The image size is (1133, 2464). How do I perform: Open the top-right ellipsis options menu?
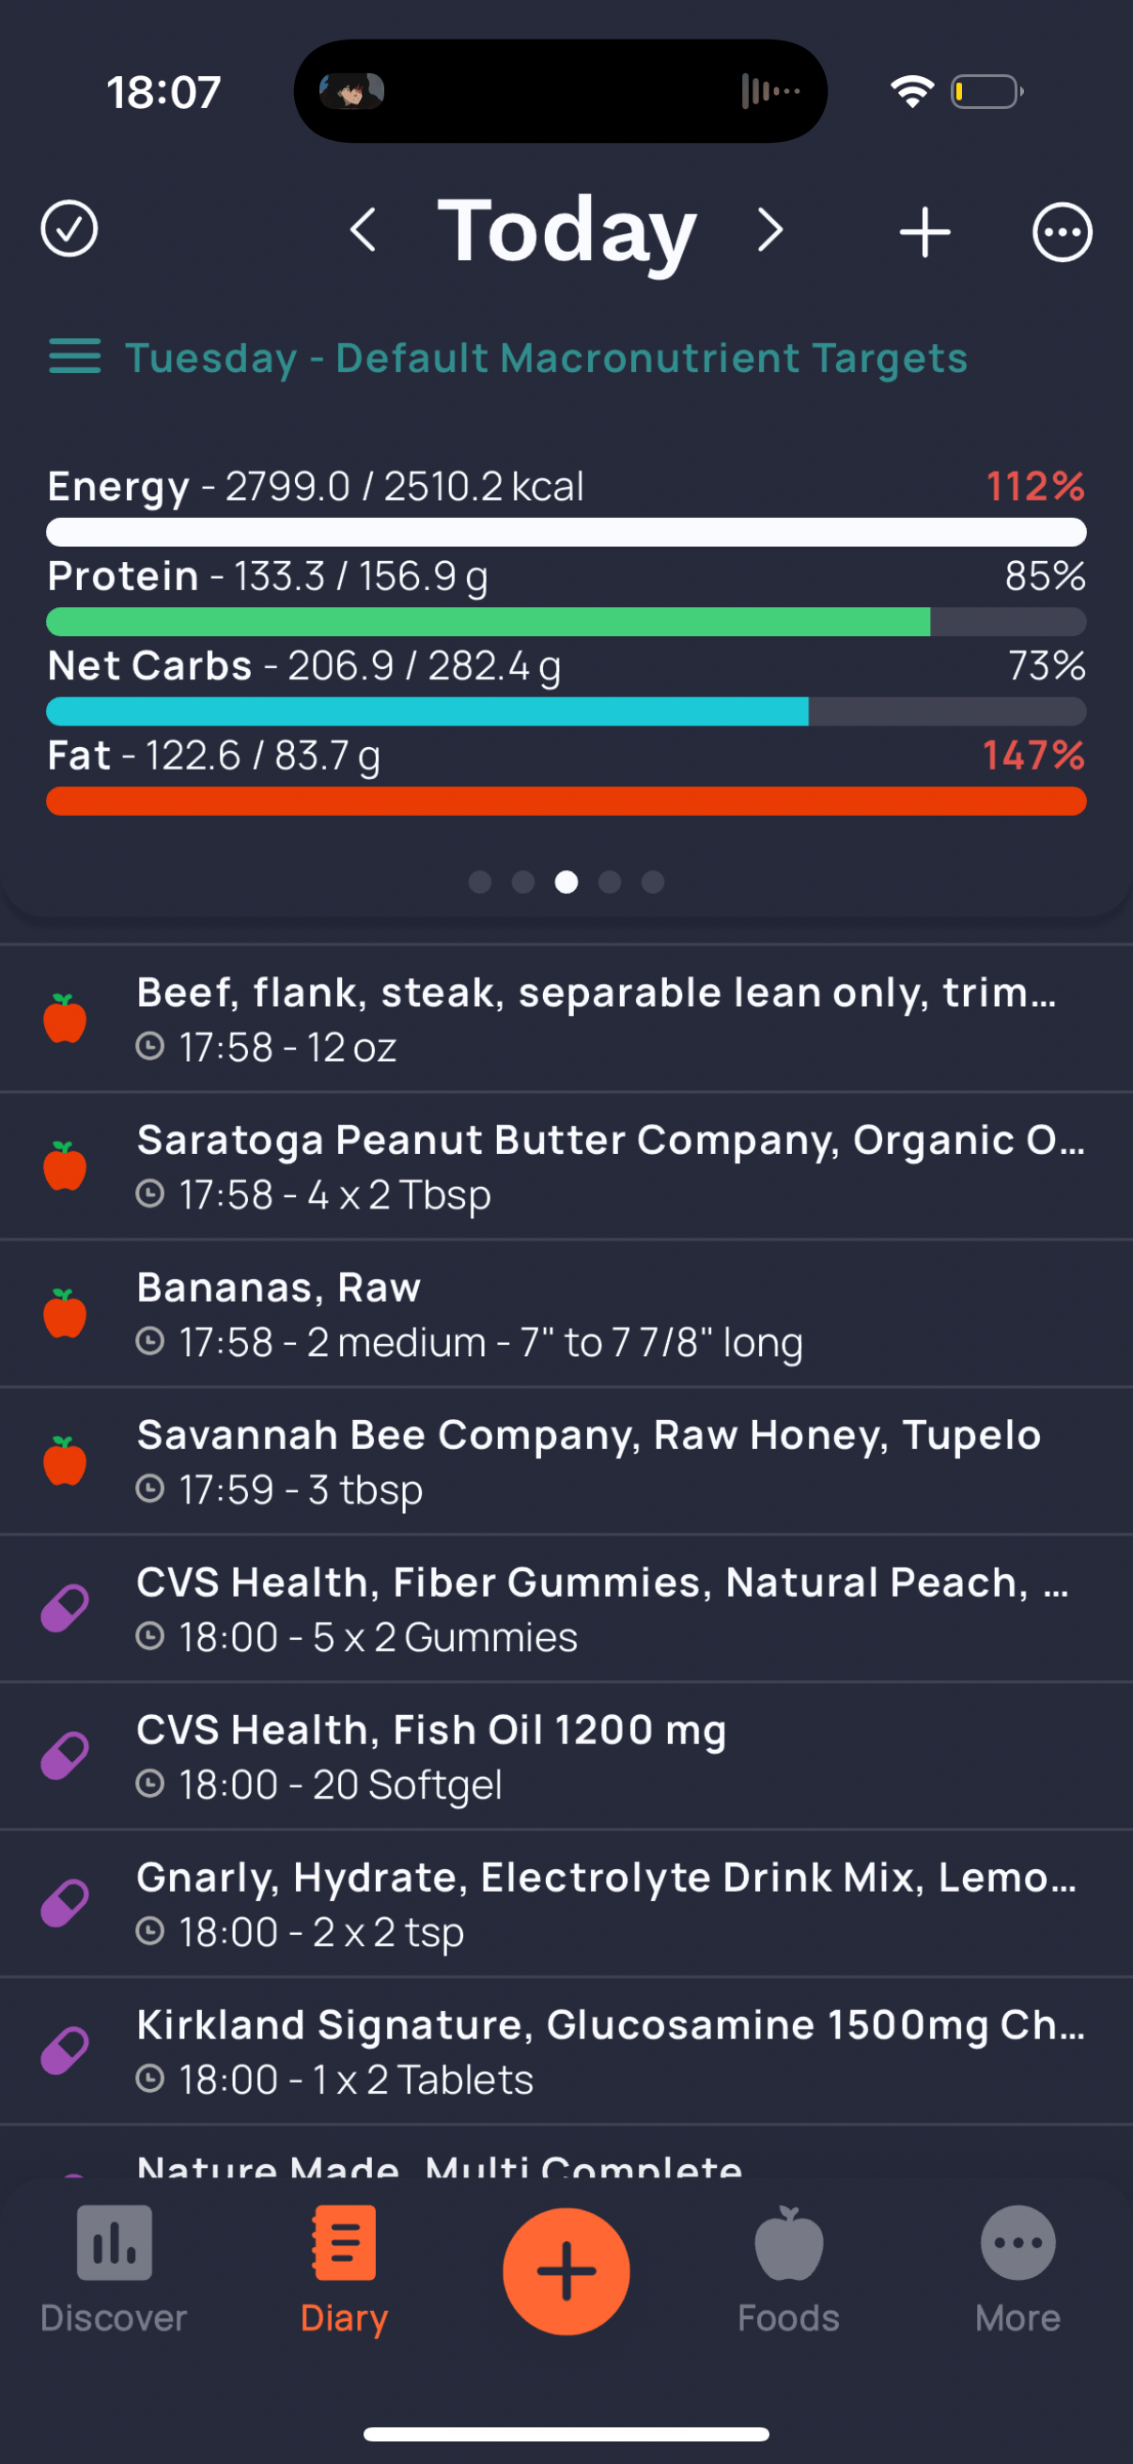tap(1063, 231)
